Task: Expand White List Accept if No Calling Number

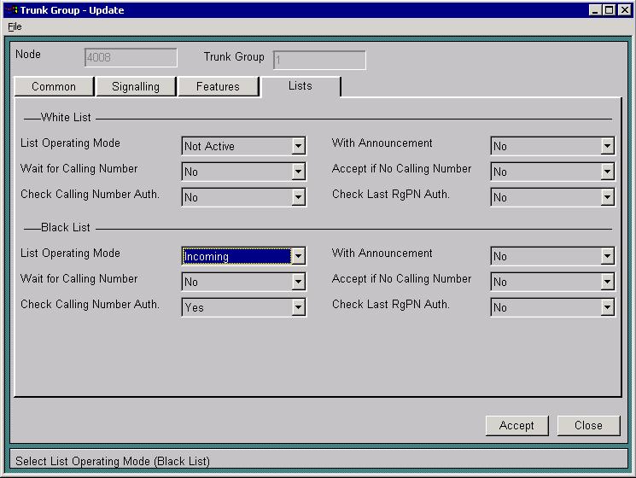Action: tap(607, 172)
